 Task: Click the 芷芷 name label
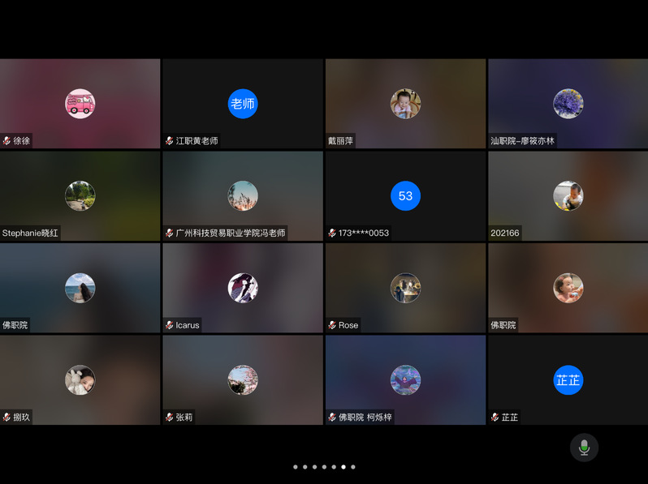pos(509,418)
